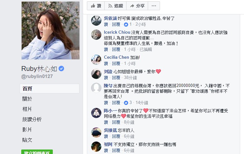Open 按讚分析 in the sidebar
This screenshot has width=244, height=154.
(x=32, y=119)
